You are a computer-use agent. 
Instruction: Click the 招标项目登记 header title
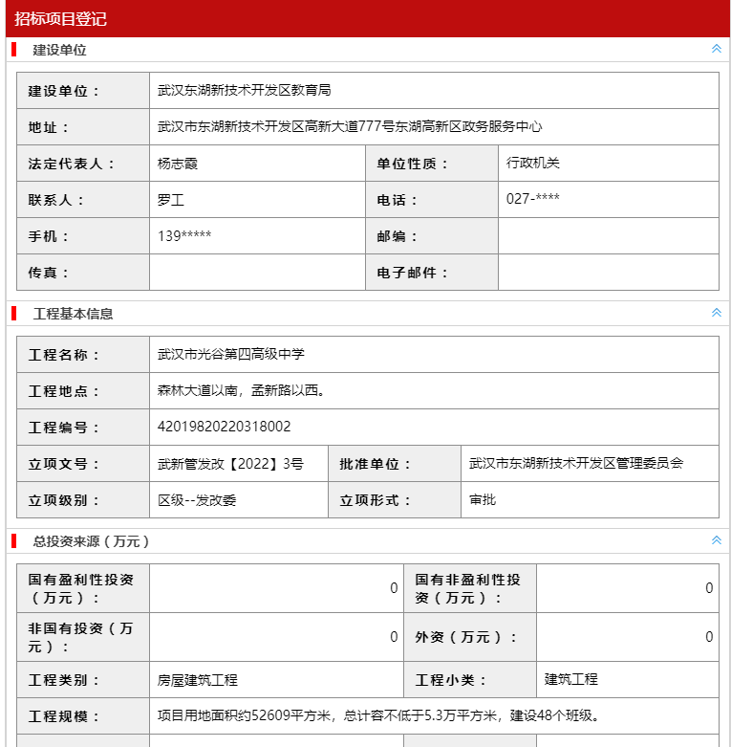(x=60, y=19)
